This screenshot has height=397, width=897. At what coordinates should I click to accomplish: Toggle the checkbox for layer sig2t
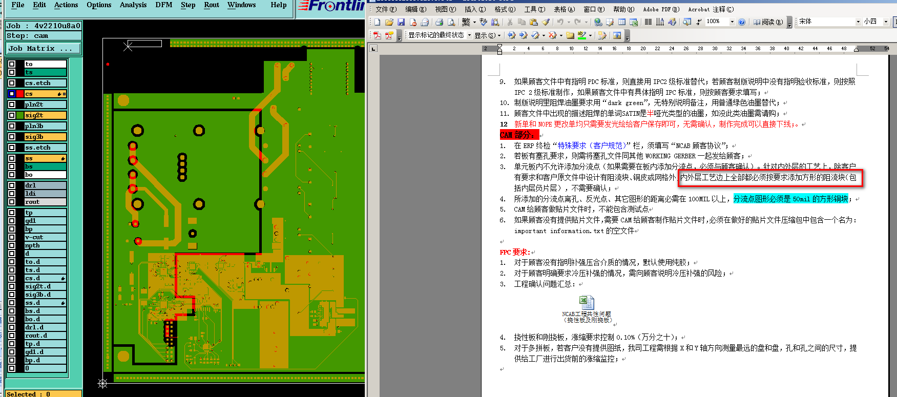click(x=12, y=115)
